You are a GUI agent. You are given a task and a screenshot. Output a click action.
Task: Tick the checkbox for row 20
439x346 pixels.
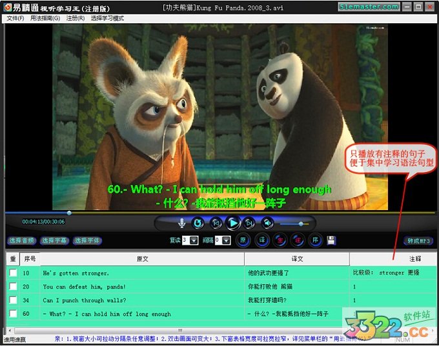(13, 286)
